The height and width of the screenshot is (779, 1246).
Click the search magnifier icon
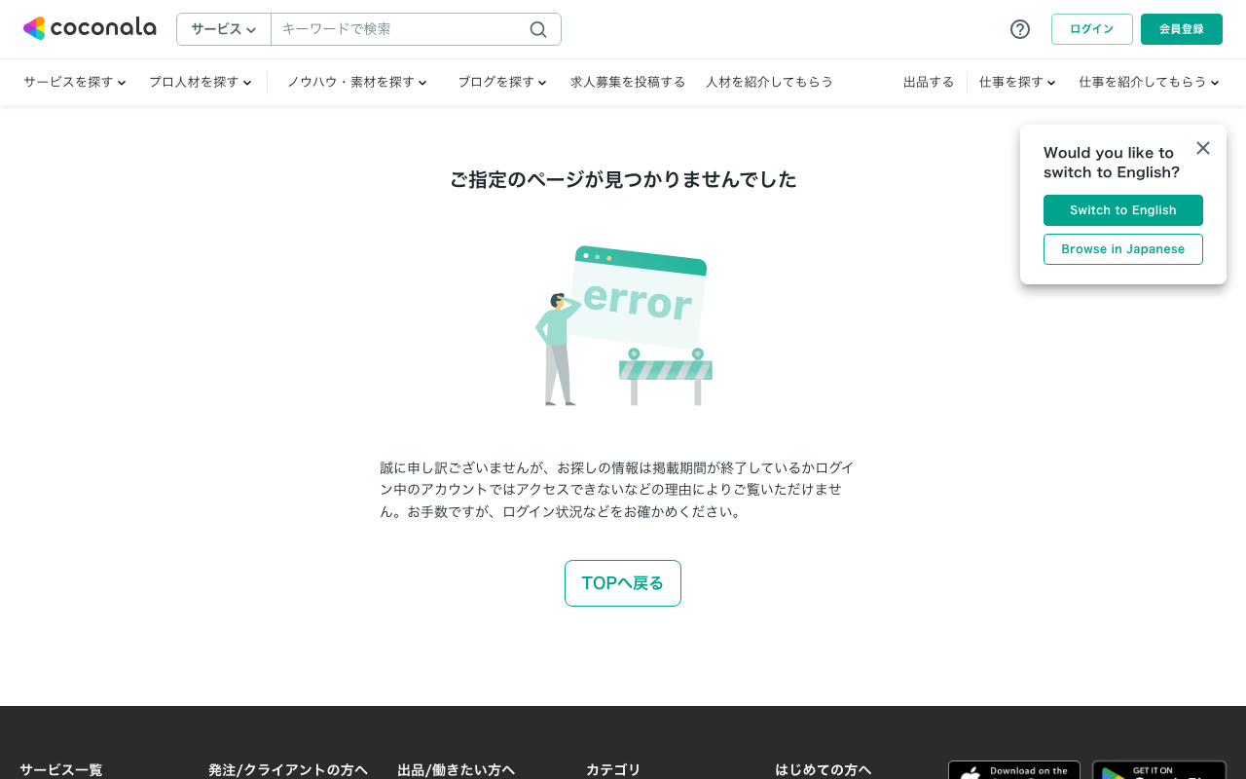538,29
